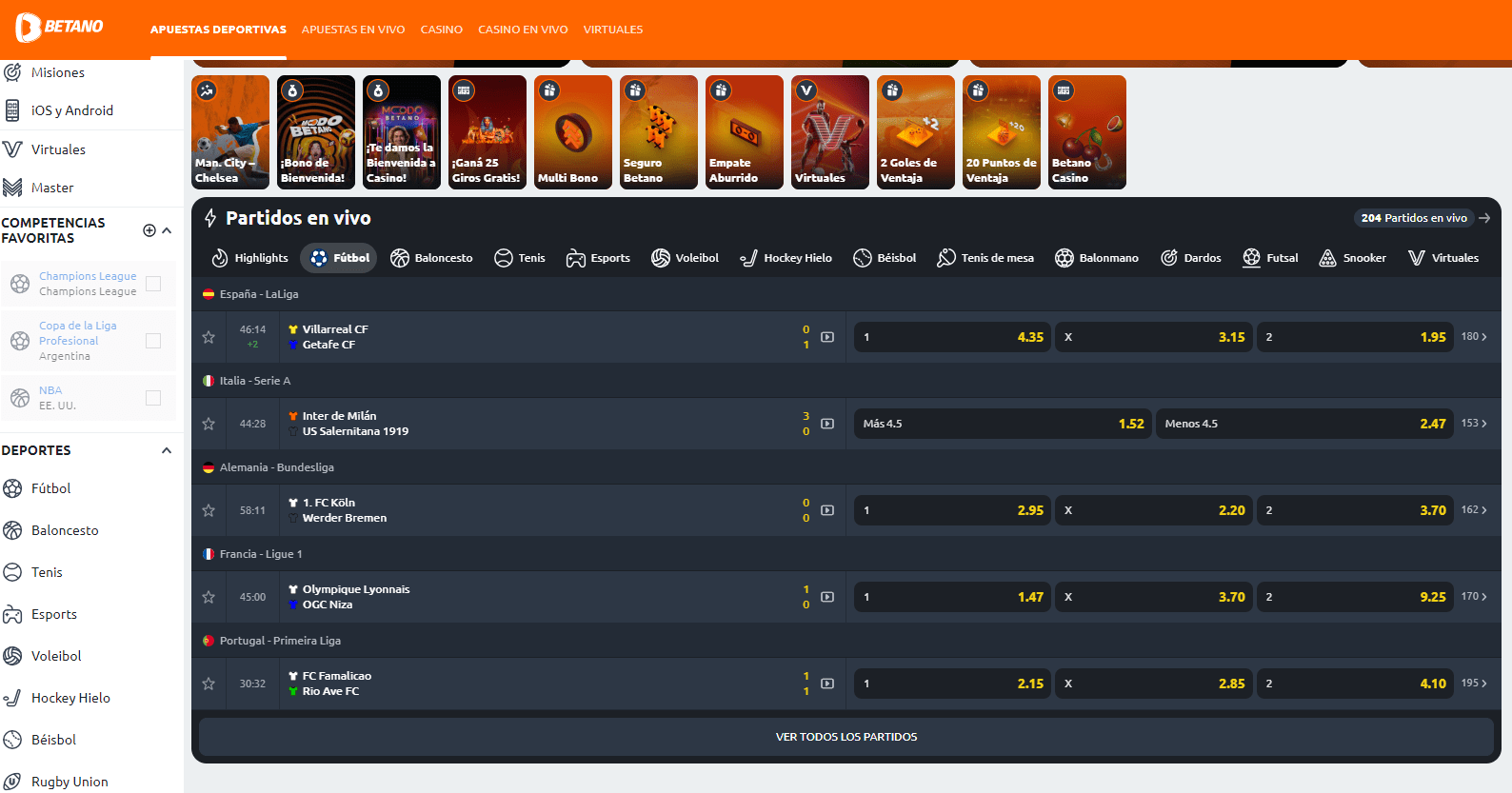Enable the NBA favorite competition checkbox

[x=153, y=398]
